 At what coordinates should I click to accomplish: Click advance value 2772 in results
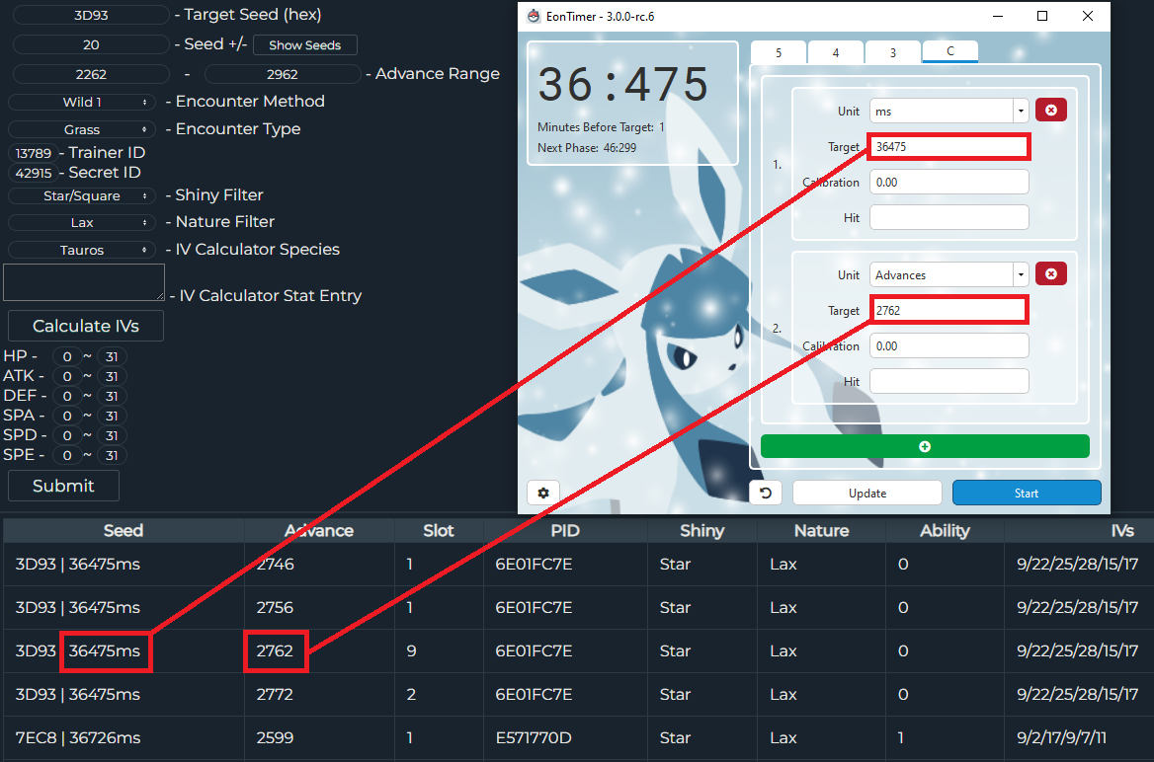point(276,694)
